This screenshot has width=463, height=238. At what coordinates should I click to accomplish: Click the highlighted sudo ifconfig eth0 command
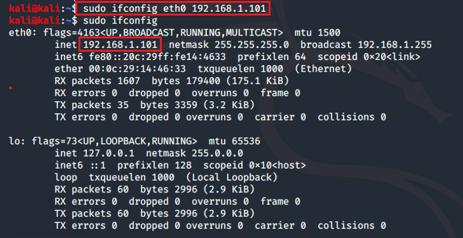pyautogui.click(x=173, y=8)
